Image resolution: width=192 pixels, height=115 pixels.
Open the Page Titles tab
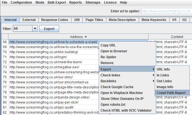tap(94, 20)
